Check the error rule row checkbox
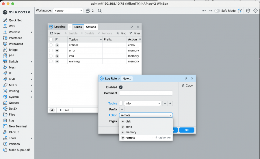Screen dimensions: 260x159 tap(51, 51)
